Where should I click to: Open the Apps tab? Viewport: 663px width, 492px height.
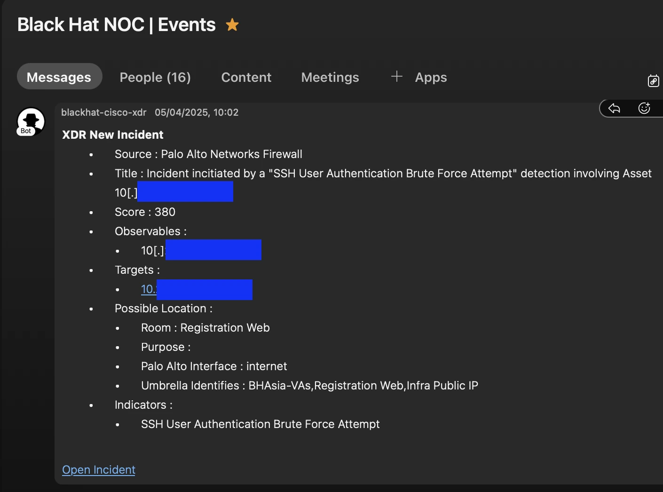click(430, 77)
